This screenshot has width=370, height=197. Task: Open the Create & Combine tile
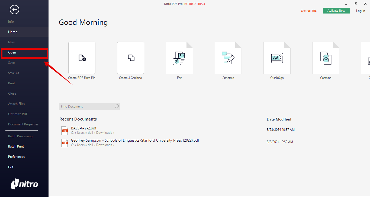point(131,58)
